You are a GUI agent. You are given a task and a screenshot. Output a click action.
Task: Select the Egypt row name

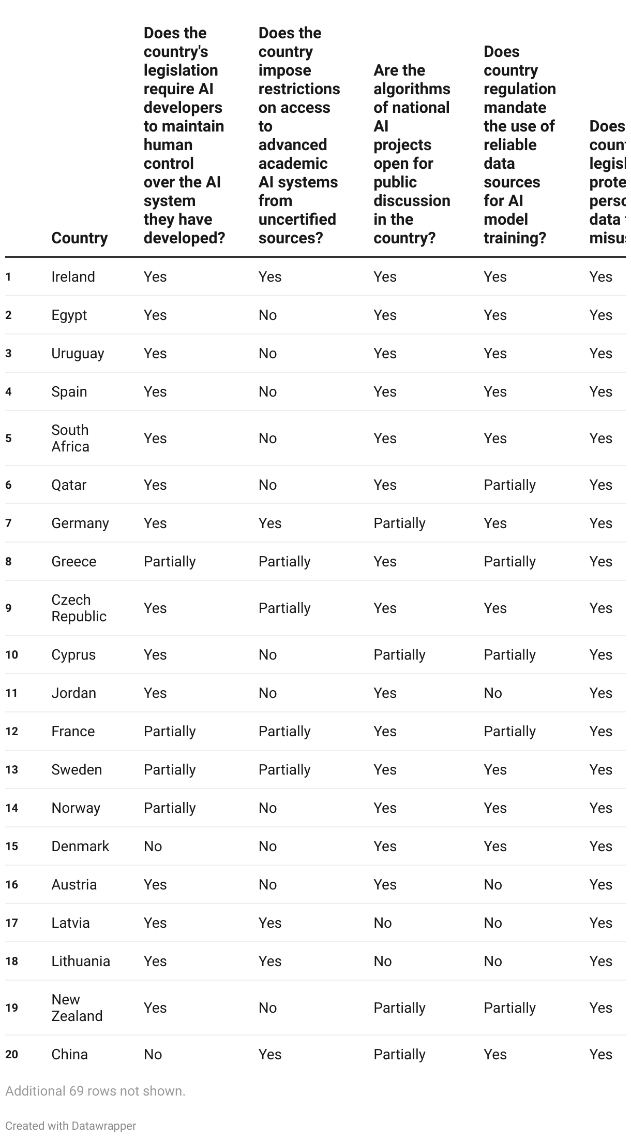[69, 315]
